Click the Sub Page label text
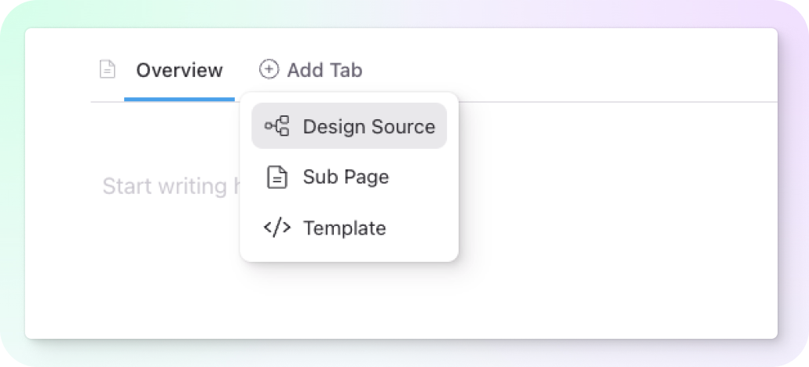The width and height of the screenshot is (809, 367). (x=346, y=176)
